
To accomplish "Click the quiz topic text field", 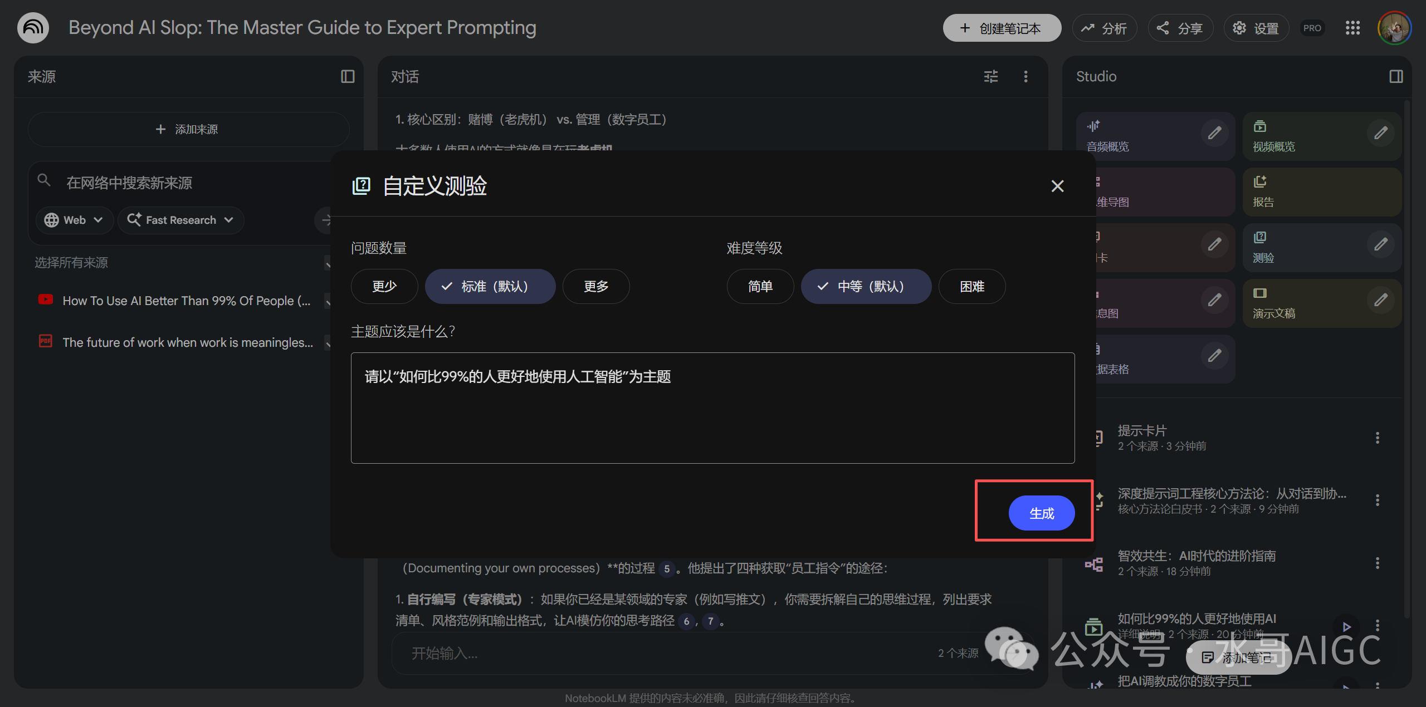I will click(712, 408).
